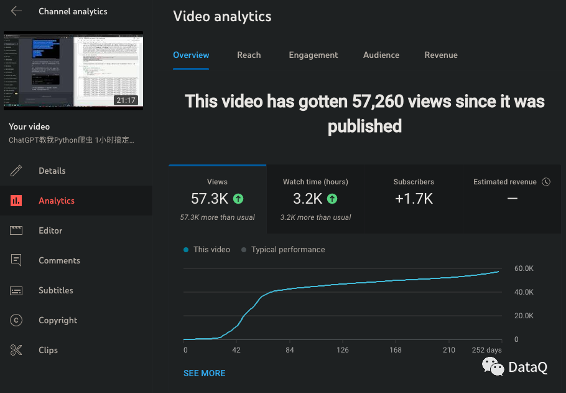Click the clock icon beside Estimated revenue
Image resolution: width=566 pixels, height=393 pixels.
pyautogui.click(x=546, y=182)
